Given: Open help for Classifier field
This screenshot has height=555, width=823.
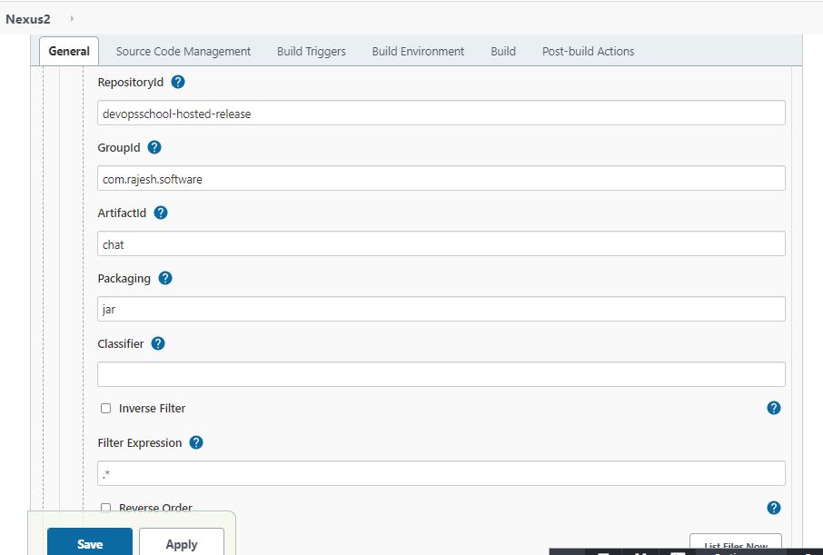Looking at the screenshot, I should pos(158,343).
